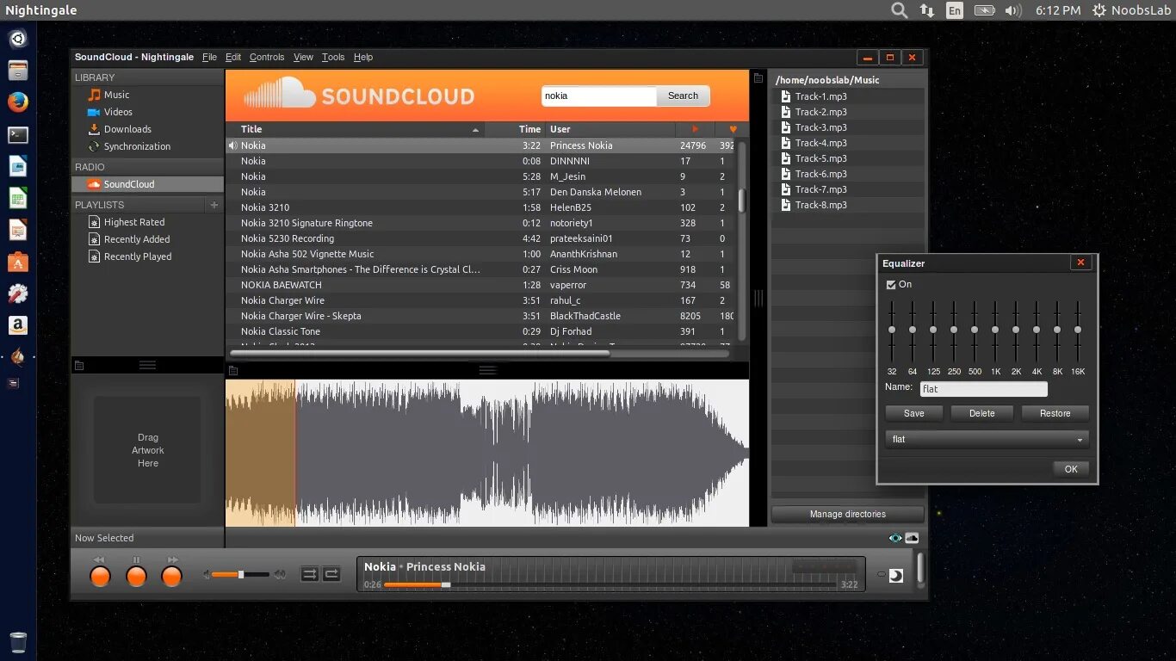Adjust the 1K equalizer band slider
The width and height of the screenshot is (1176, 661).
click(995, 330)
